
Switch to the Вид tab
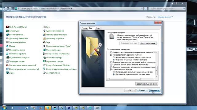(x=91, y=28)
